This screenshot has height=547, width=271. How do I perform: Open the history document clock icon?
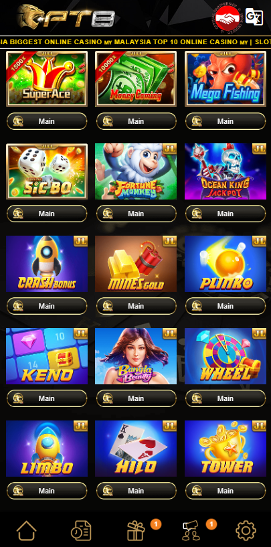[x=81, y=531]
